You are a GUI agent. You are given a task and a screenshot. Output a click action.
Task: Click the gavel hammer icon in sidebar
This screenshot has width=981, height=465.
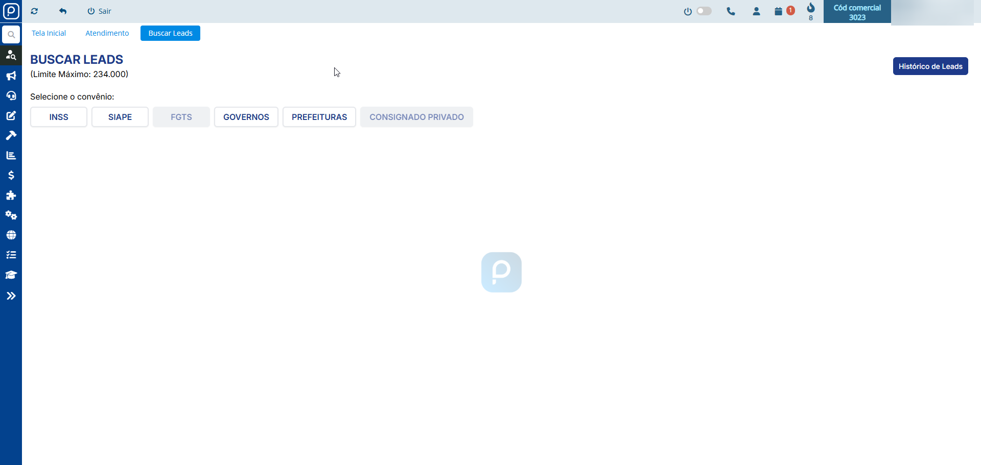click(11, 135)
